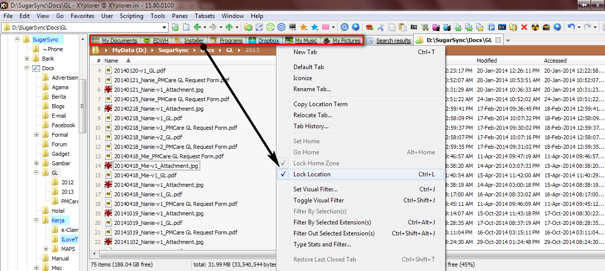
Task: Click the green Up arrow button
Action: click(229, 27)
